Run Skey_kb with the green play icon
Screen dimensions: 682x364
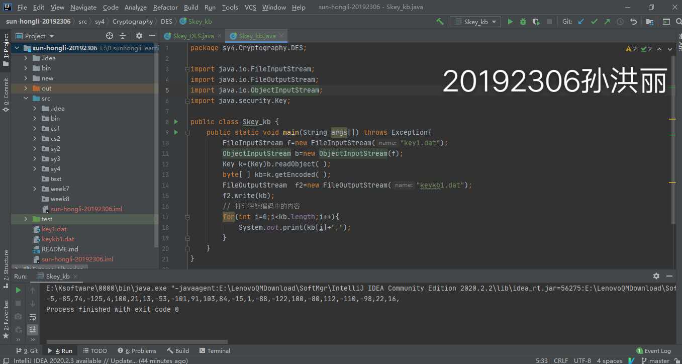tap(510, 22)
